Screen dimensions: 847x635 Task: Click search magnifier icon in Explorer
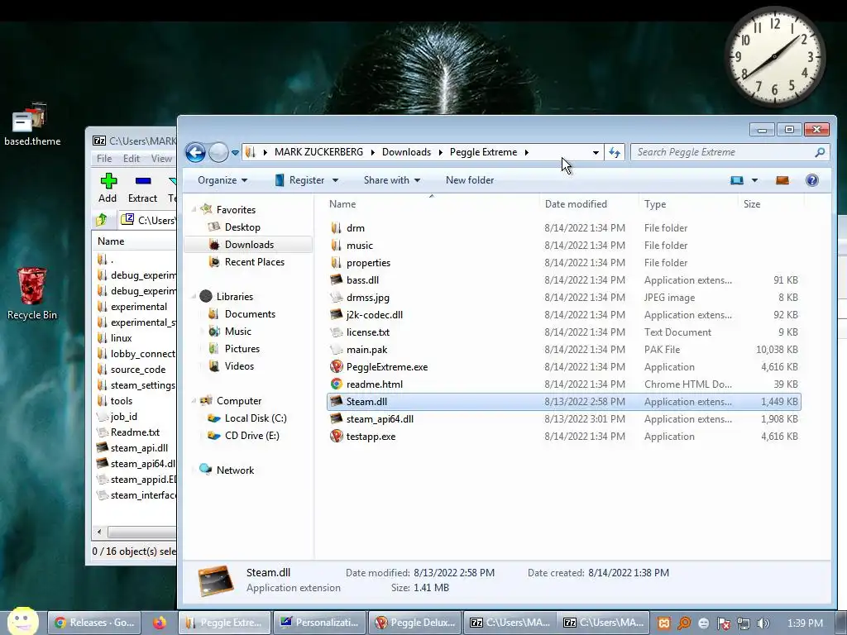pyautogui.click(x=820, y=152)
